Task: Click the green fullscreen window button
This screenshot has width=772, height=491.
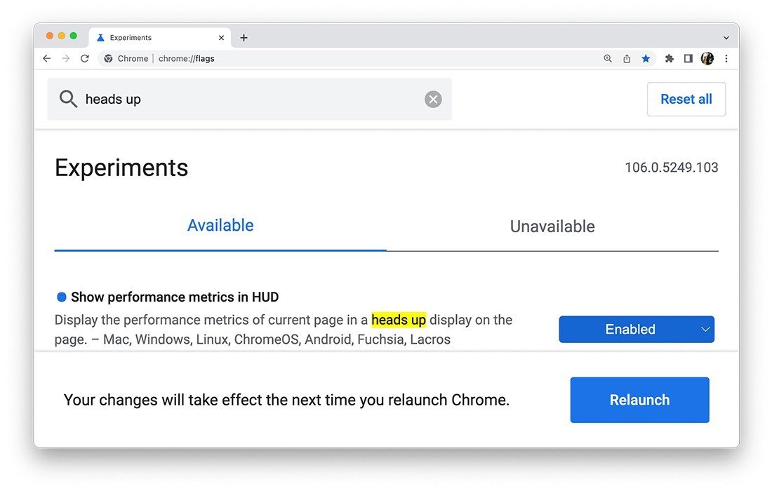Action: click(74, 36)
